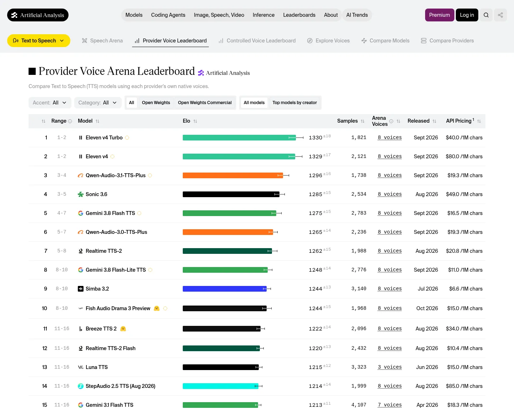Select the All weights filter
The image size is (514, 410).
pyautogui.click(x=131, y=103)
